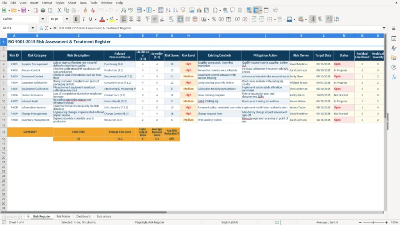Click the Sum sigma icon
The height and width of the screenshot is (225, 400).
point(46,28)
